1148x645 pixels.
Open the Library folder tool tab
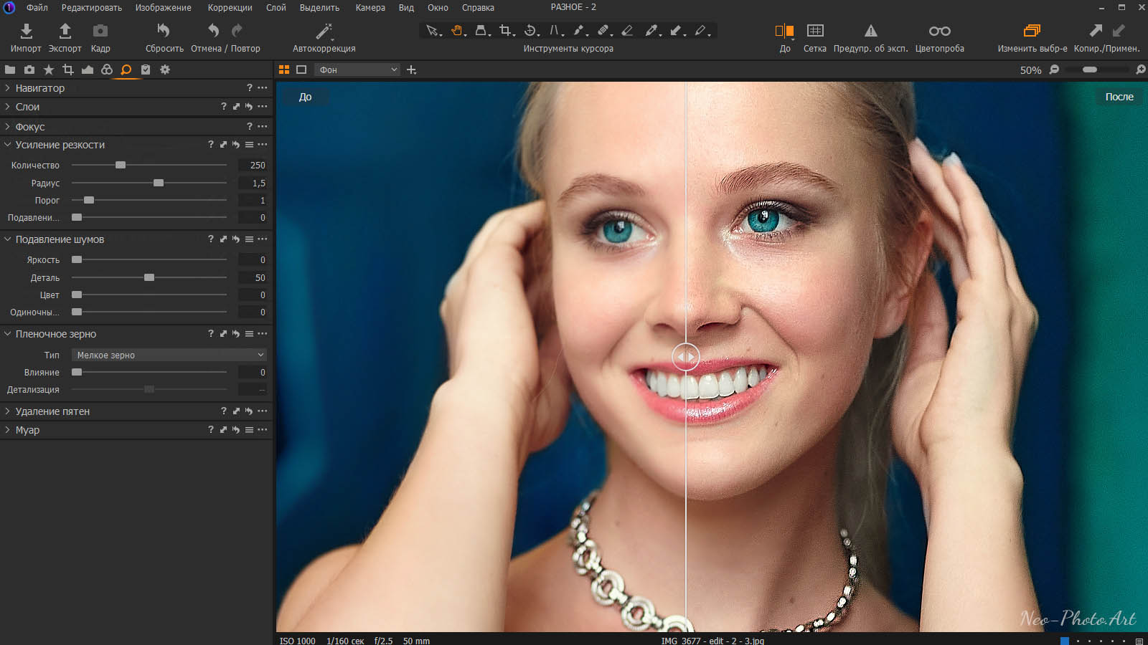[x=10, y=70]
